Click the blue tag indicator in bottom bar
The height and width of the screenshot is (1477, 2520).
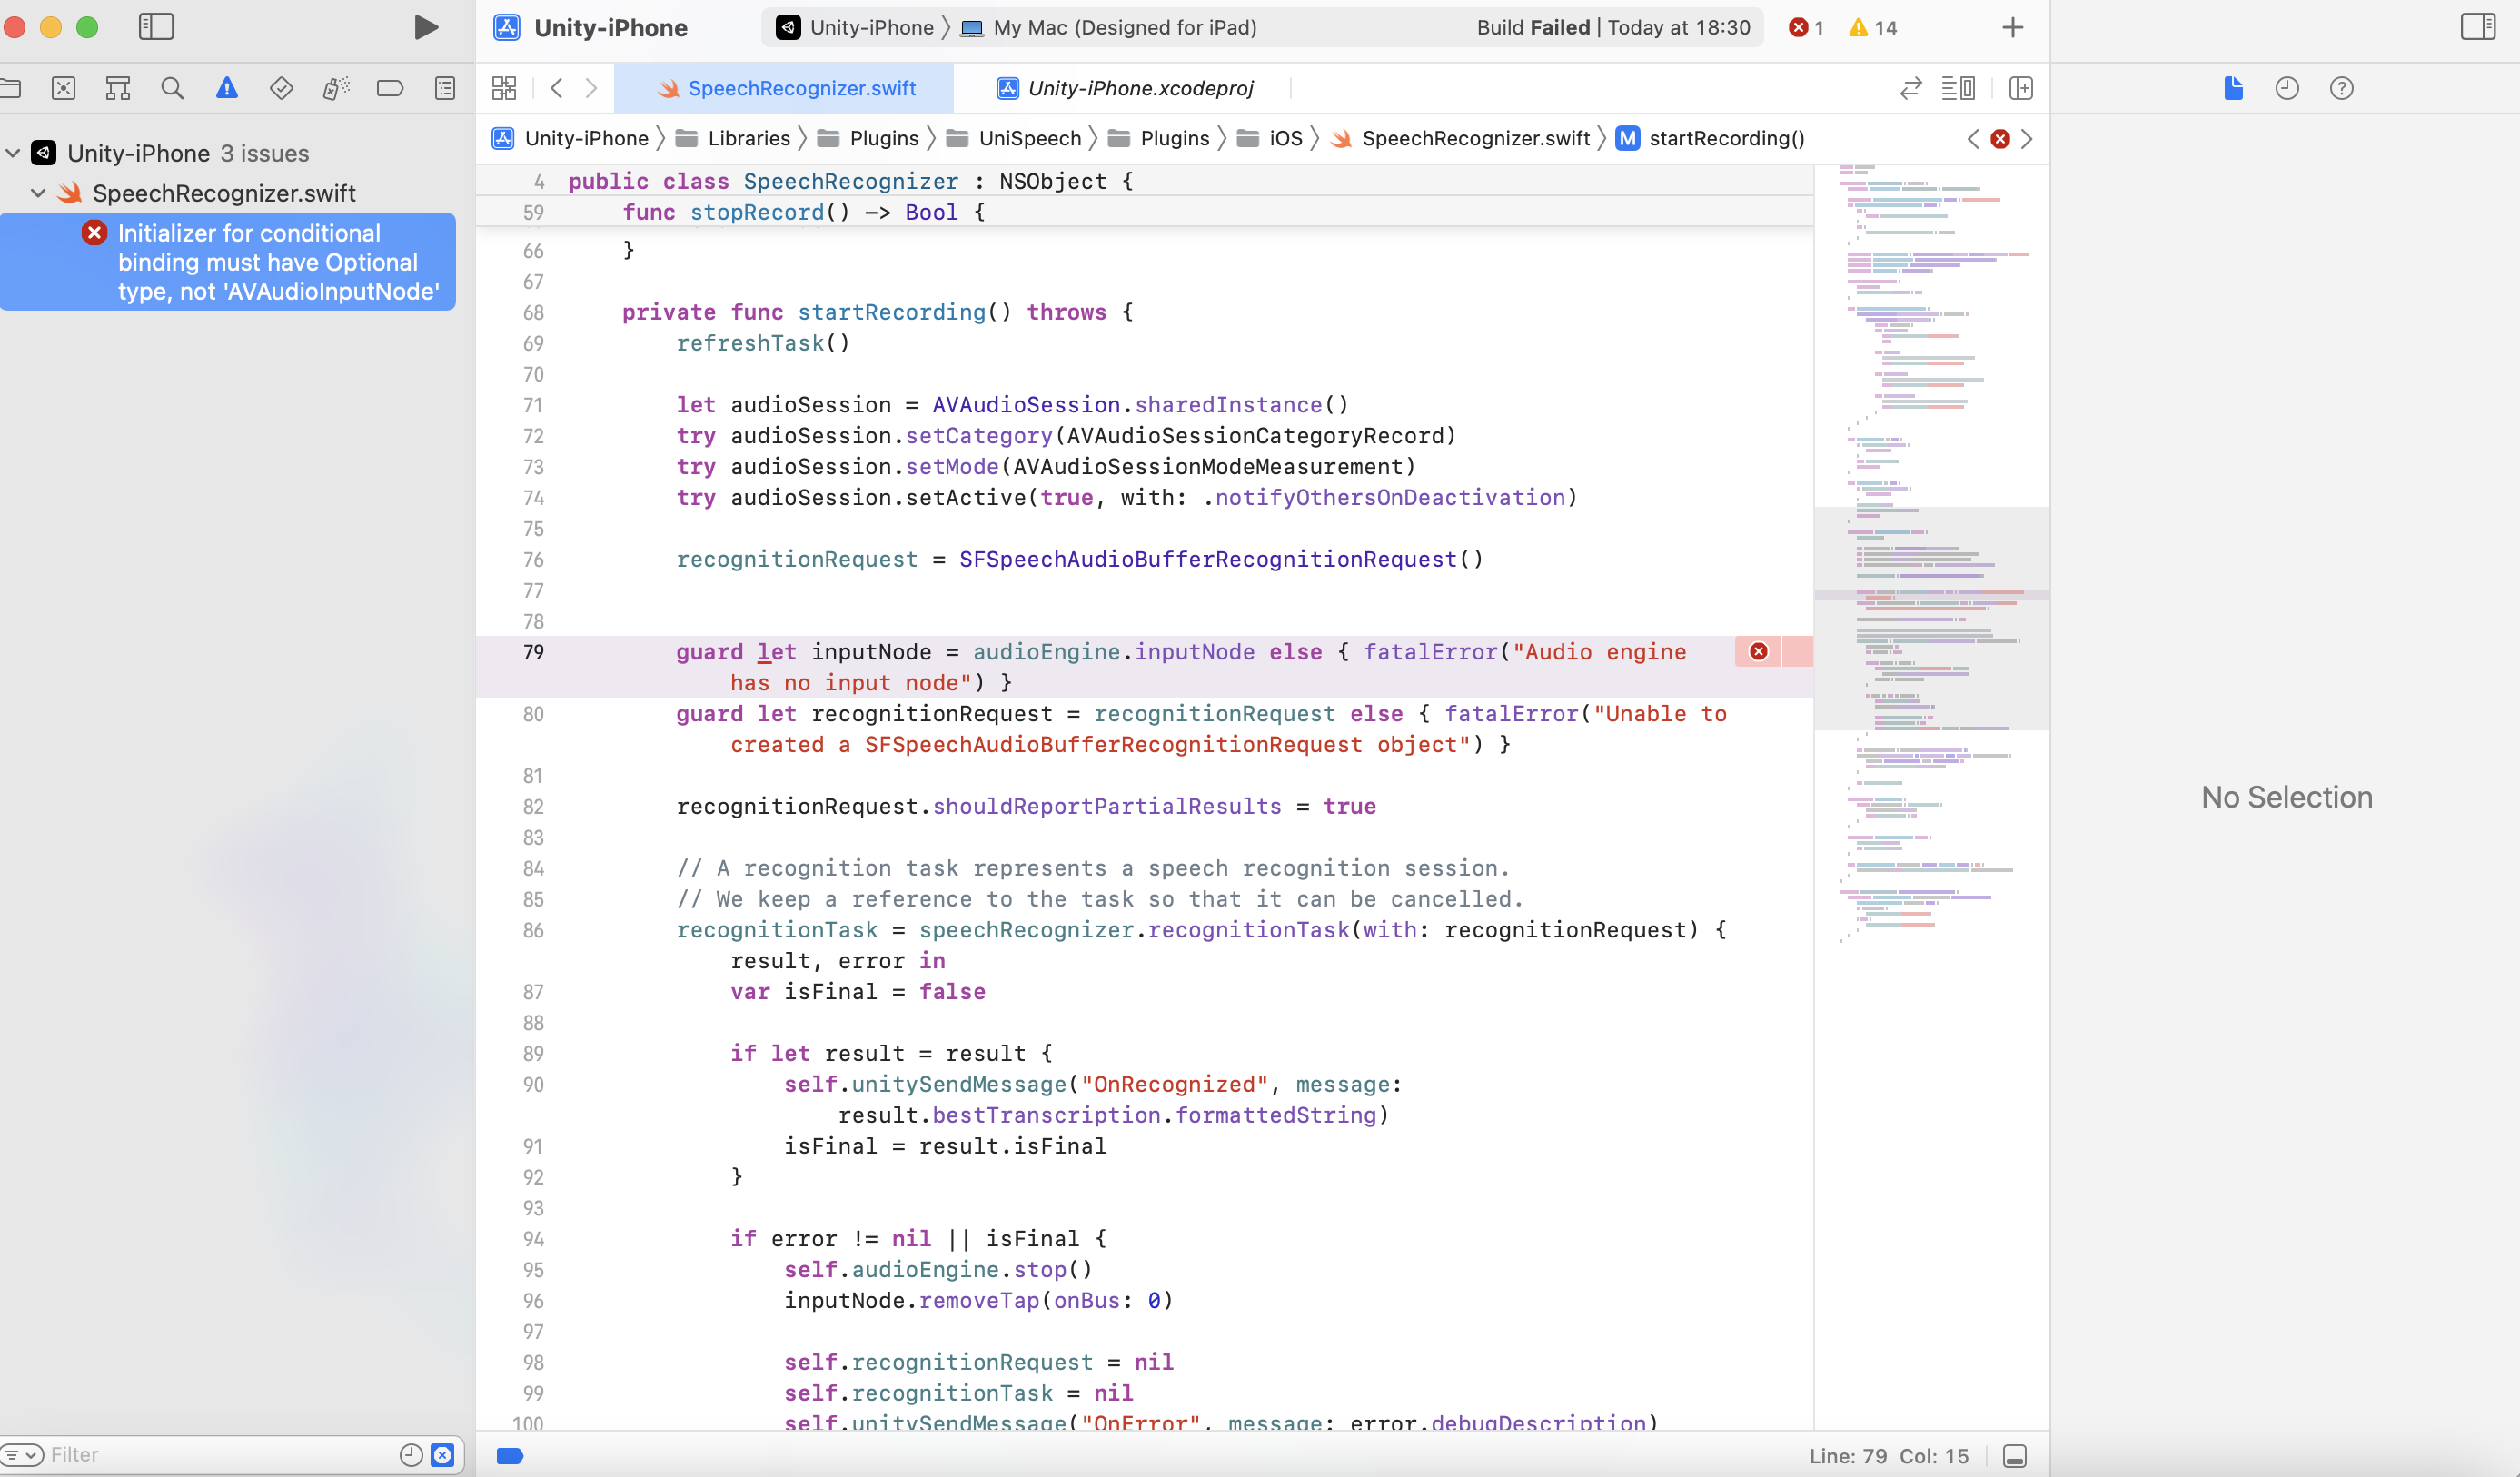point(510,1456)
